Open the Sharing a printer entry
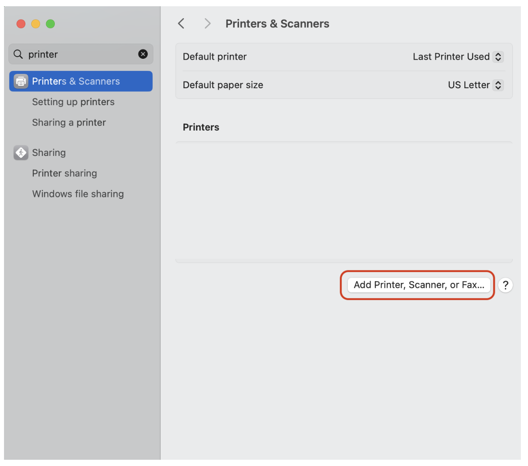The image size is (528, 466). click(69, 122)
